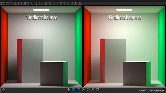This screenshot has height=93, width=166.
Task: Launch the KeyVR headset icon
Action: 93,90
